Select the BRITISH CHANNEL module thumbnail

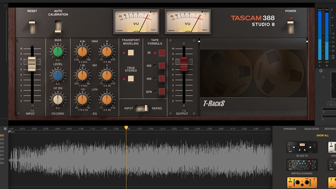(x=302, y=165)
